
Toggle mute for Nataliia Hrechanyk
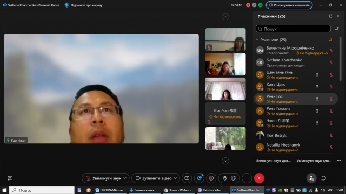tap(331, 147)
